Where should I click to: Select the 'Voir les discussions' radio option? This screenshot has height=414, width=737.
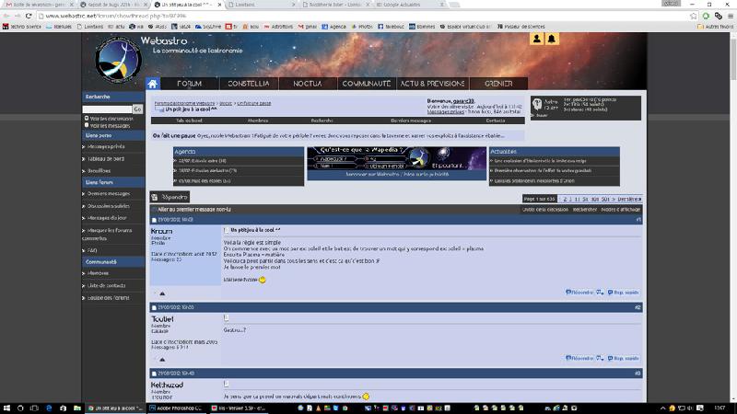click(87, 119)
